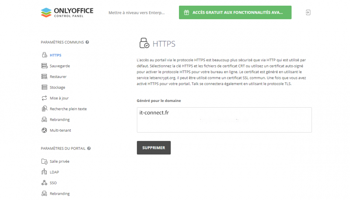
Task: Click the Mise à jour arrows icon
Action: tap(44, 98)
